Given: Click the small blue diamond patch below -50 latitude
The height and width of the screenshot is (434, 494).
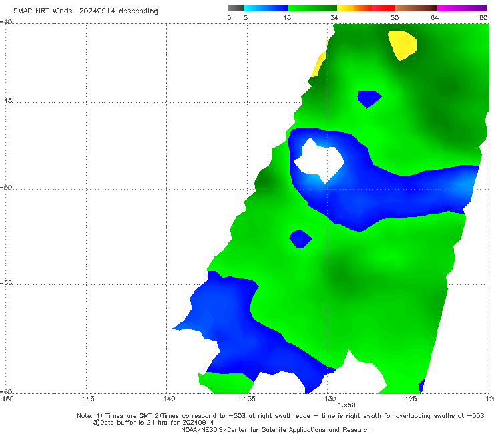Looking at the screenshot, I should click(x=300, y=239).
